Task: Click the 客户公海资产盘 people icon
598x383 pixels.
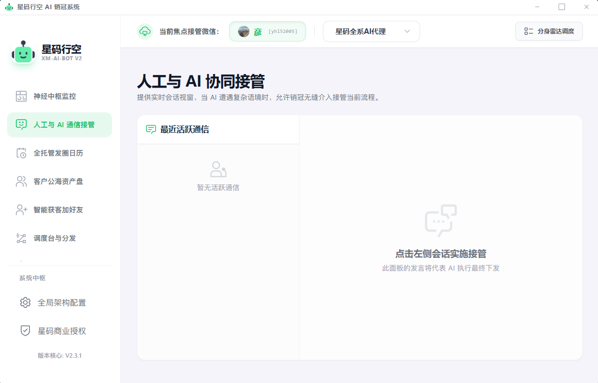Action: tap(21, 181)
